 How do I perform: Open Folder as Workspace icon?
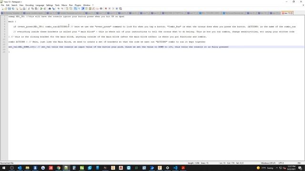click(97, 9)
